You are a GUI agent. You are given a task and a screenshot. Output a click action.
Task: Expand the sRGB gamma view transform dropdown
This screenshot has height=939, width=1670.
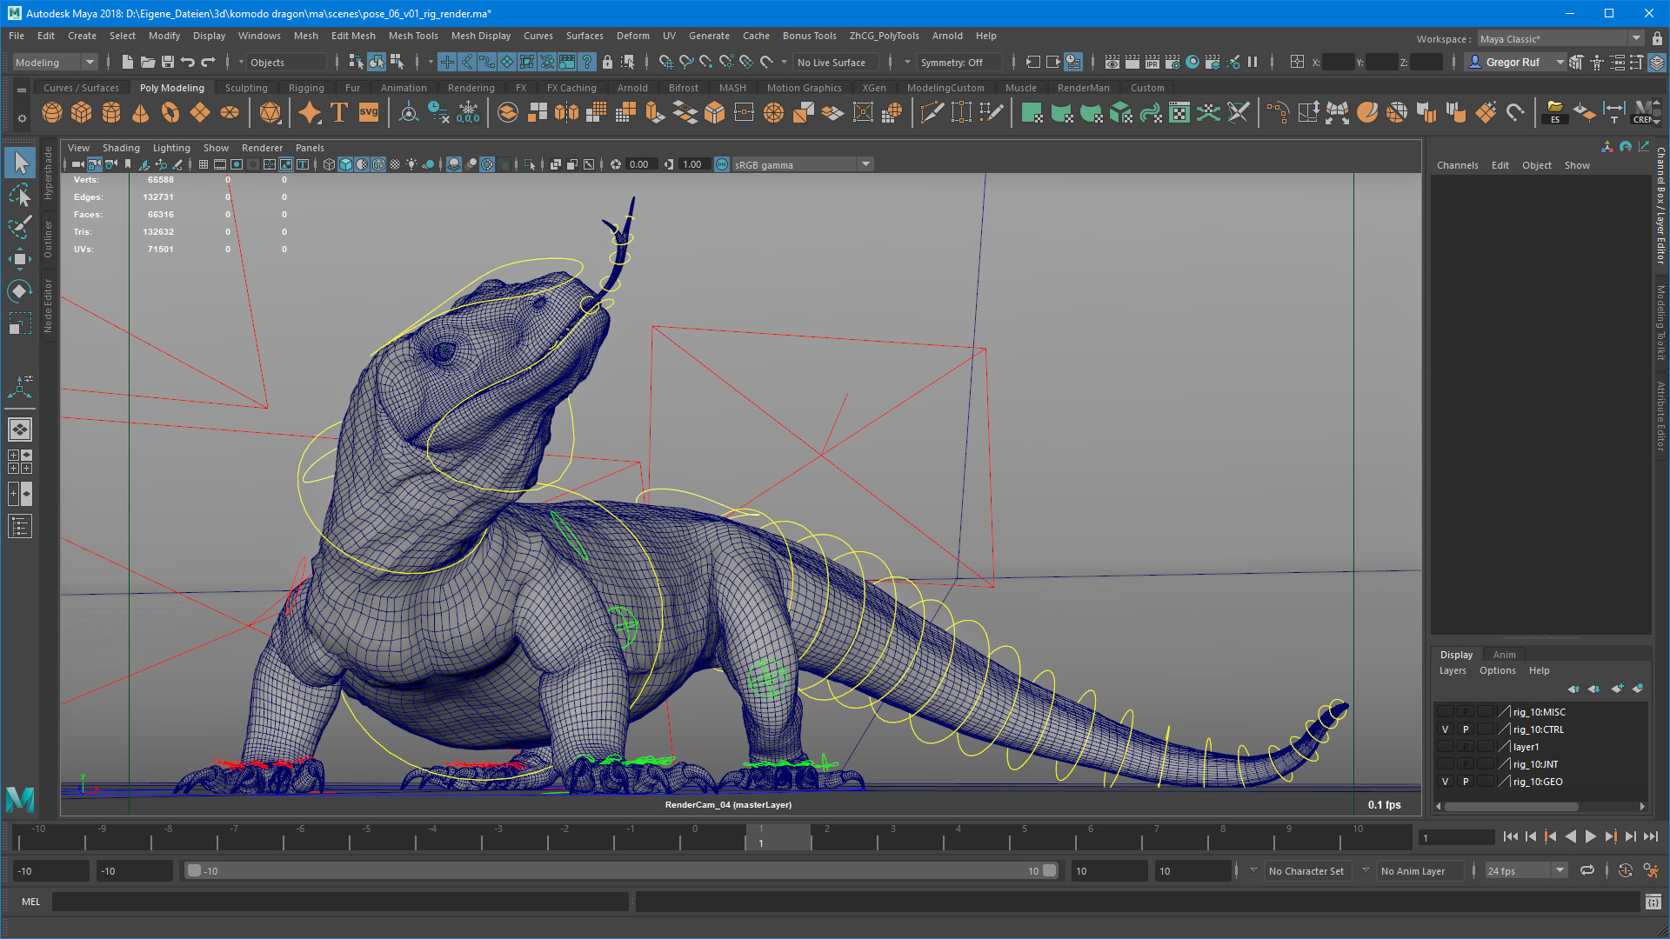pos(865,164)
